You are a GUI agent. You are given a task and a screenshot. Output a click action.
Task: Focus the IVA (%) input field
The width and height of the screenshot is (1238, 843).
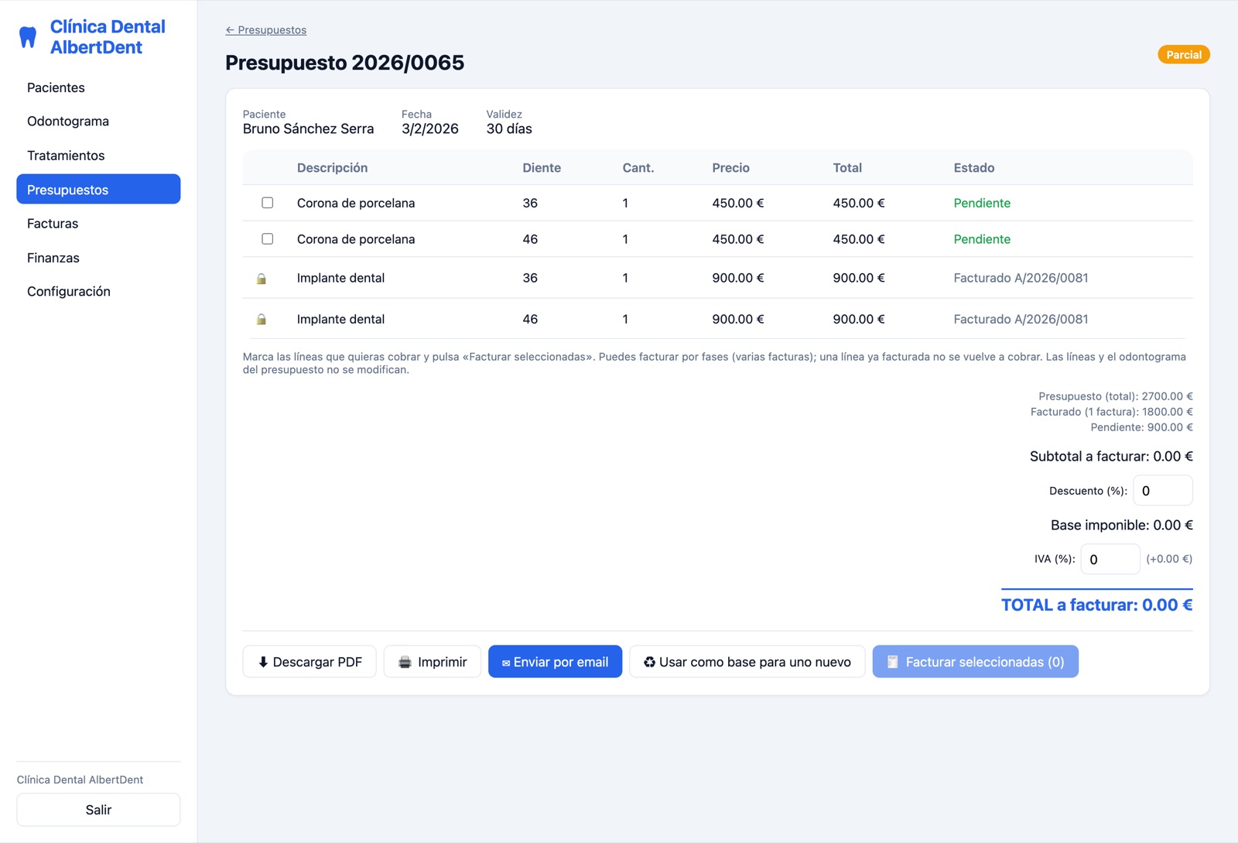[x=1110, y=559]
